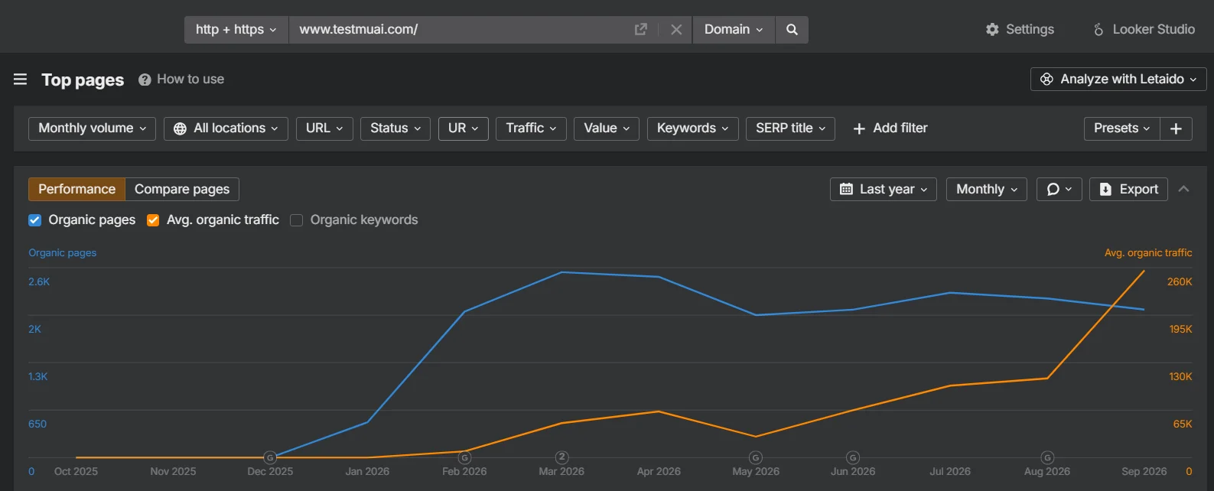Click the 2.6K left-axis value

39,281
